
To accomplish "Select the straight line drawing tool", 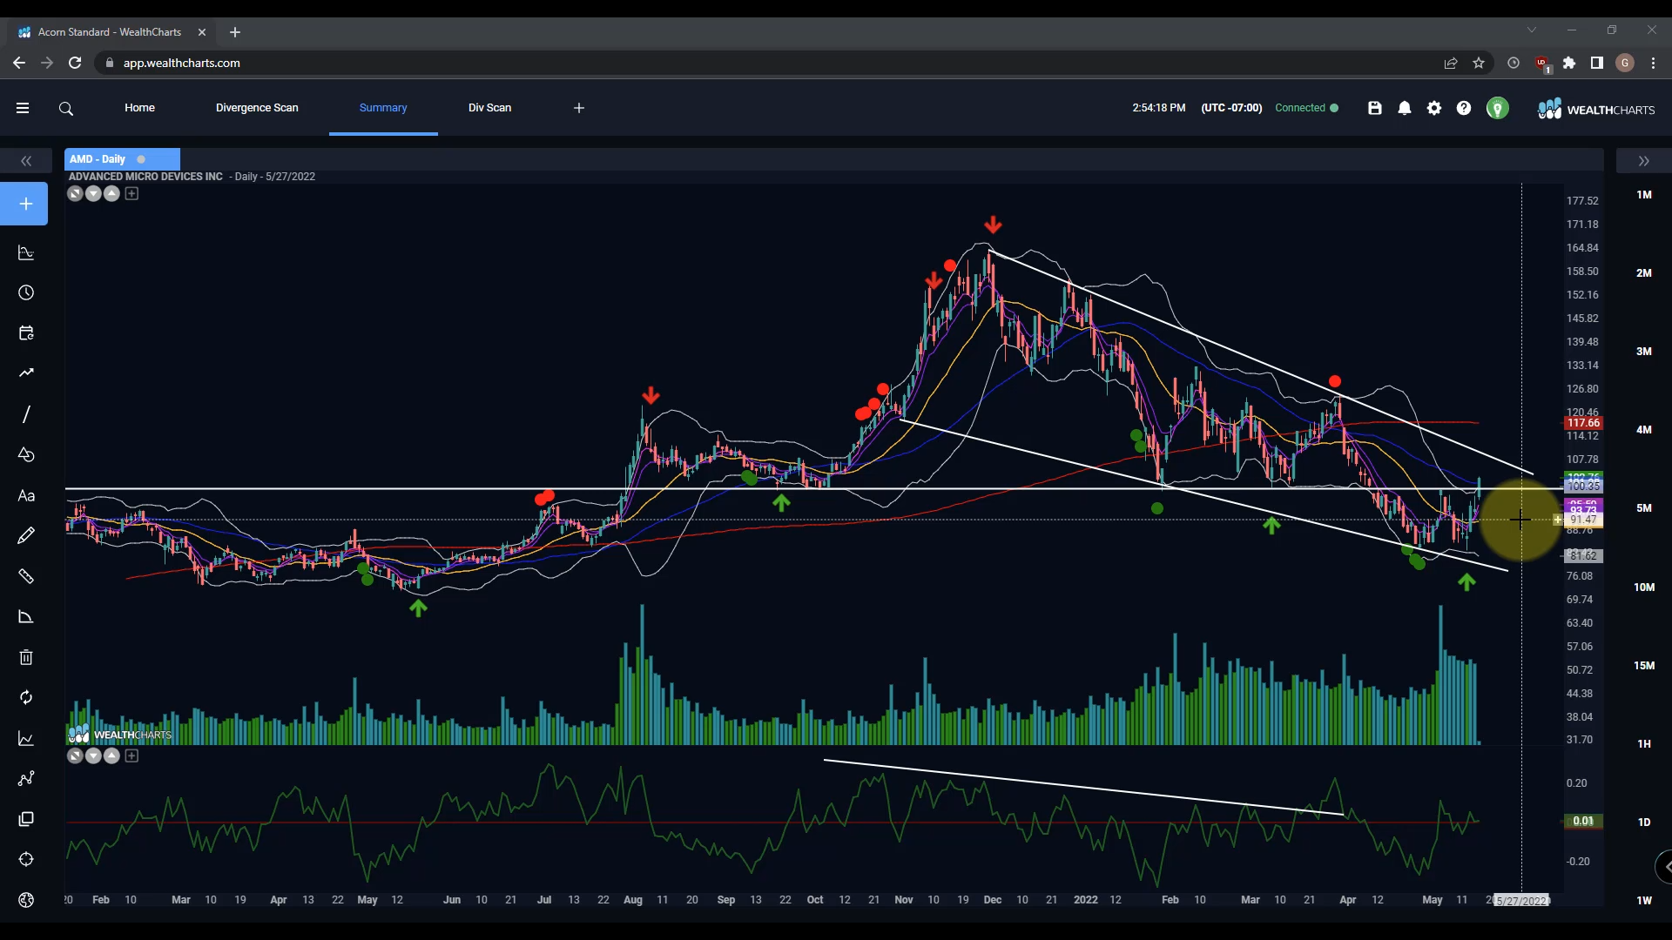I will tap(26, 414).
